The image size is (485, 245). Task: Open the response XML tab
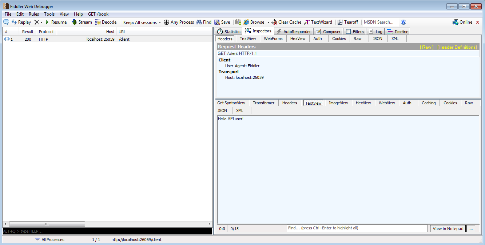tap(239, 111)
